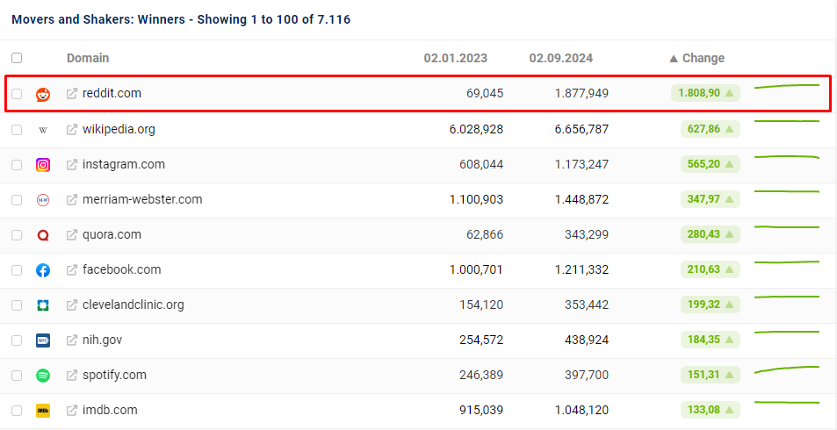The height and width of the screenshot is (430, 837).
Task: Open merriam-webster.com via external link icon
Action: click(x=72, y=199)
